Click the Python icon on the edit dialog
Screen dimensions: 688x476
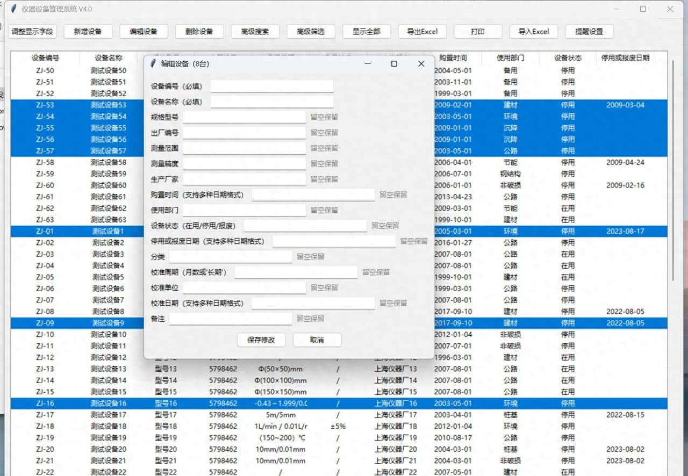click(x=152, y=63)
